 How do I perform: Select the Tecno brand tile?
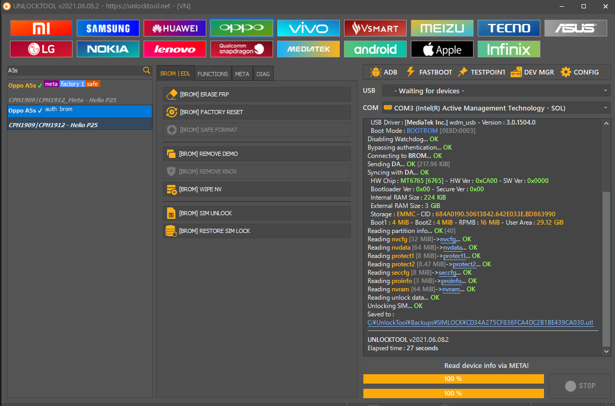click(508, 28)
